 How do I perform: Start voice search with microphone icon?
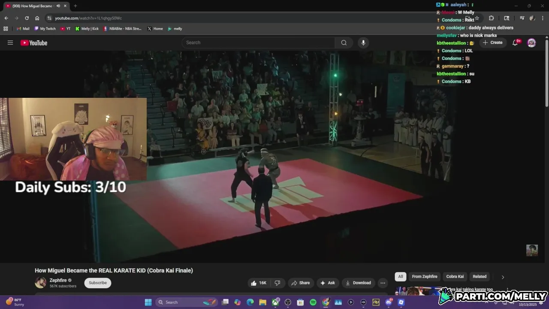[363, 42]
